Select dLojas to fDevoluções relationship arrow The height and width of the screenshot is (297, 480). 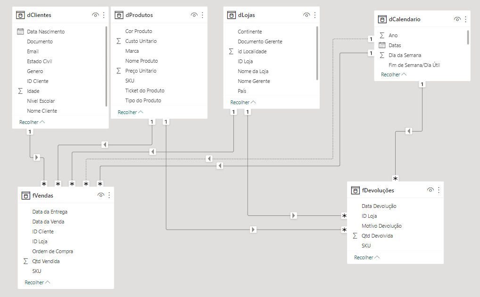[294, 215]
